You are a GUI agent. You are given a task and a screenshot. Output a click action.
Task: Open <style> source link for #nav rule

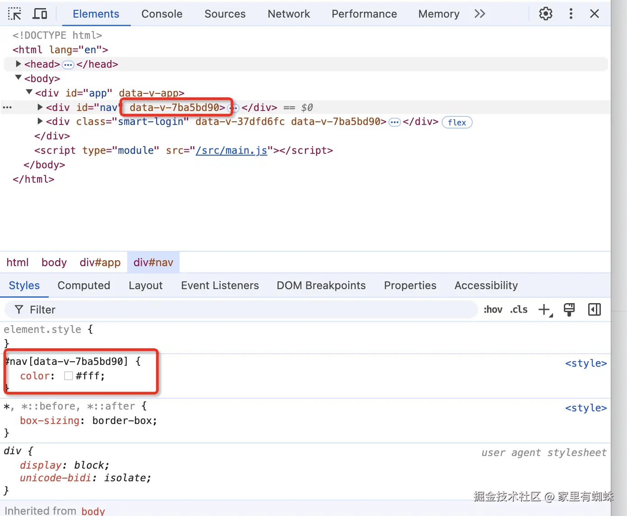586,363
